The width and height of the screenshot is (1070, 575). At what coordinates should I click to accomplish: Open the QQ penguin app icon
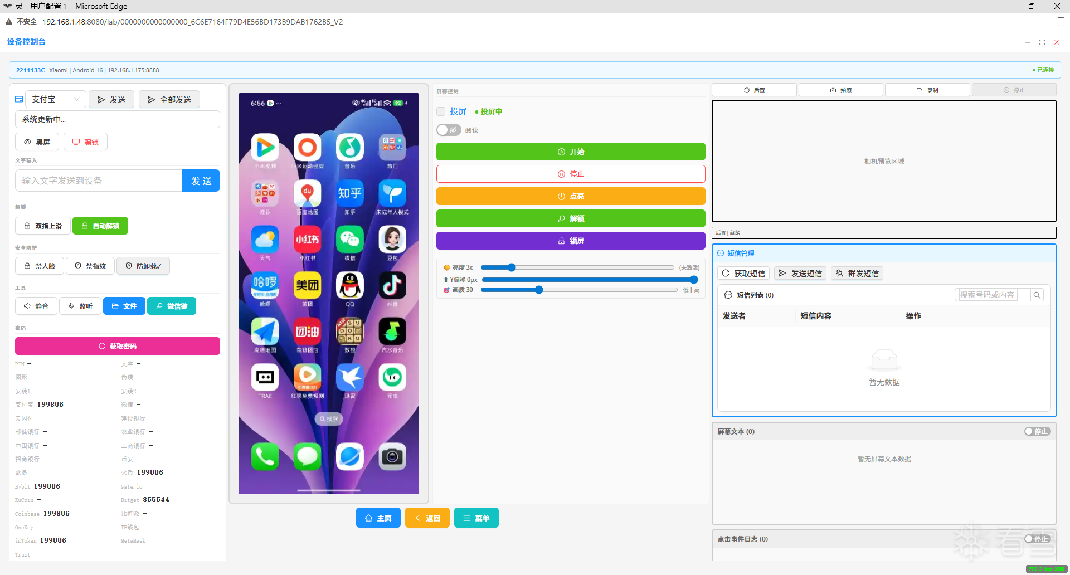coord(350,285)
